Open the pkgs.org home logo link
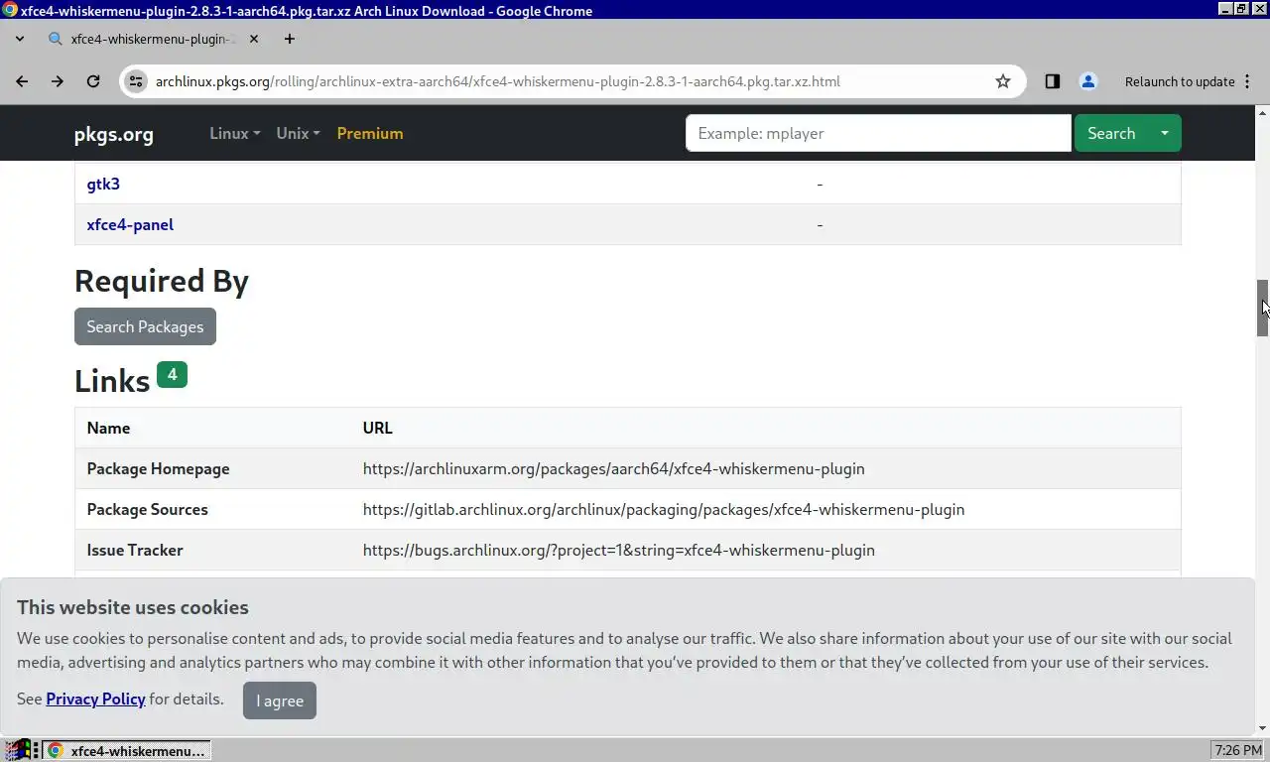Image resolution: width=1270 pixels, height=762 pixels. 114,134
